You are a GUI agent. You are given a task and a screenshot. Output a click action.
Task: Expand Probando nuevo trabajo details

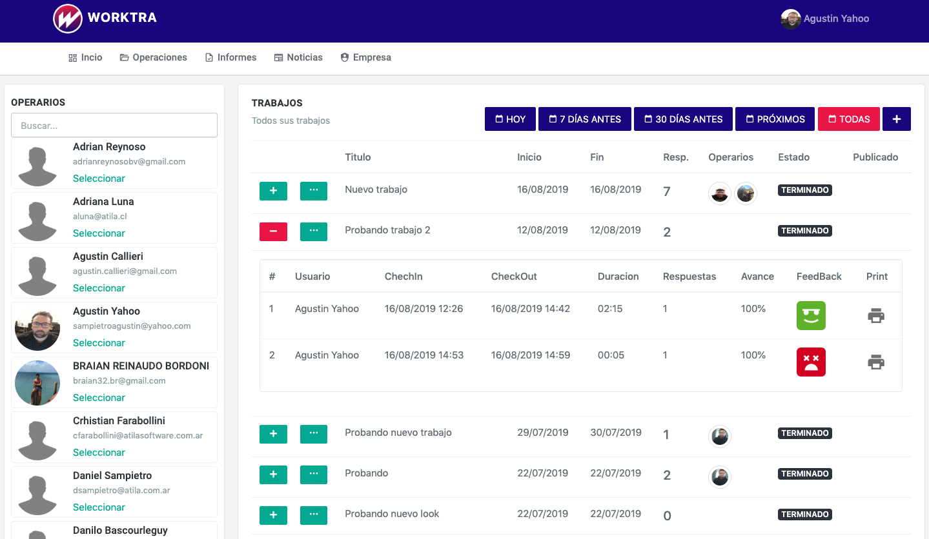click(x=273, y=434)
